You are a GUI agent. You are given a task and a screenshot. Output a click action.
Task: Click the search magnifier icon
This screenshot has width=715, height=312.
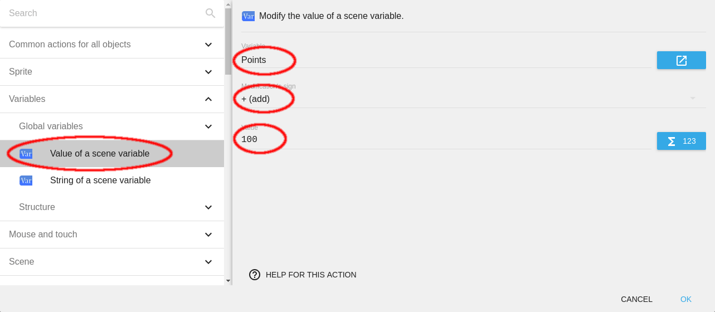[x=210, y=13]
